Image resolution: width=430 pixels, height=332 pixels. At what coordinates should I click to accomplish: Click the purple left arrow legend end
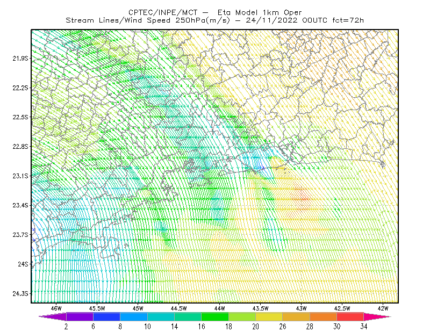click(x=52, y=316)
